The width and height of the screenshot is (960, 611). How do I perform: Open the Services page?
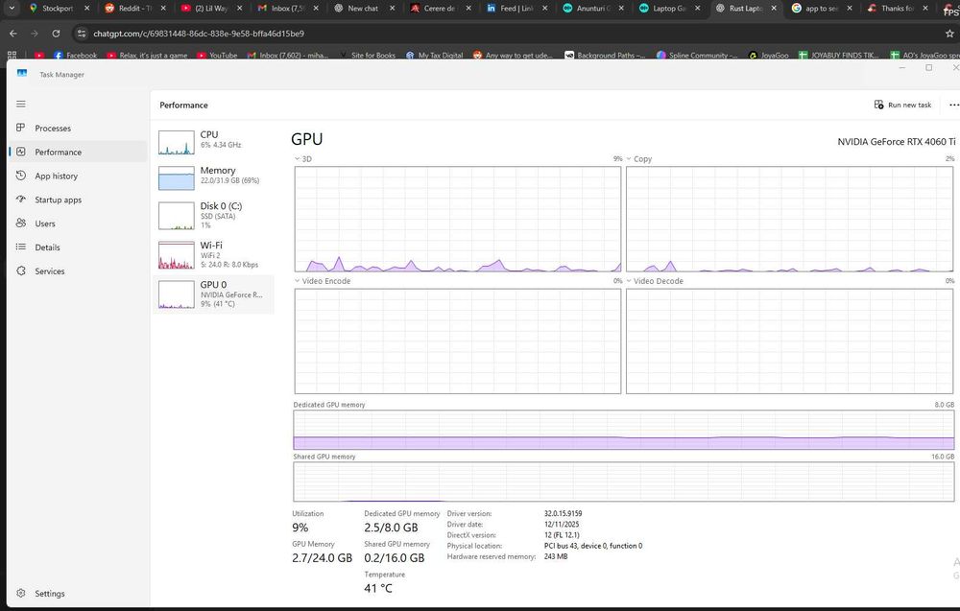(77, 271)
